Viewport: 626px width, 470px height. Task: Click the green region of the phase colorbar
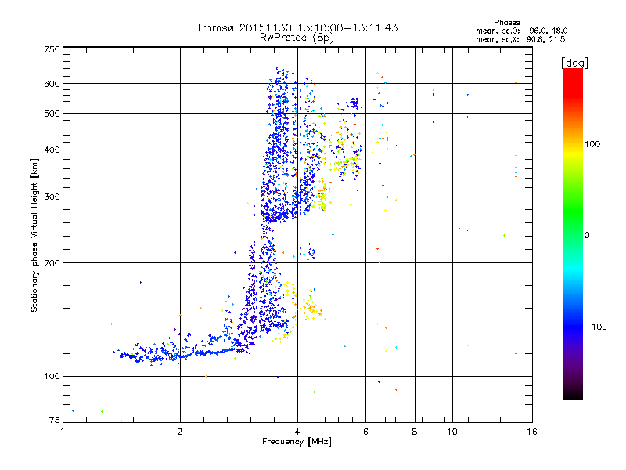[573, 211]
